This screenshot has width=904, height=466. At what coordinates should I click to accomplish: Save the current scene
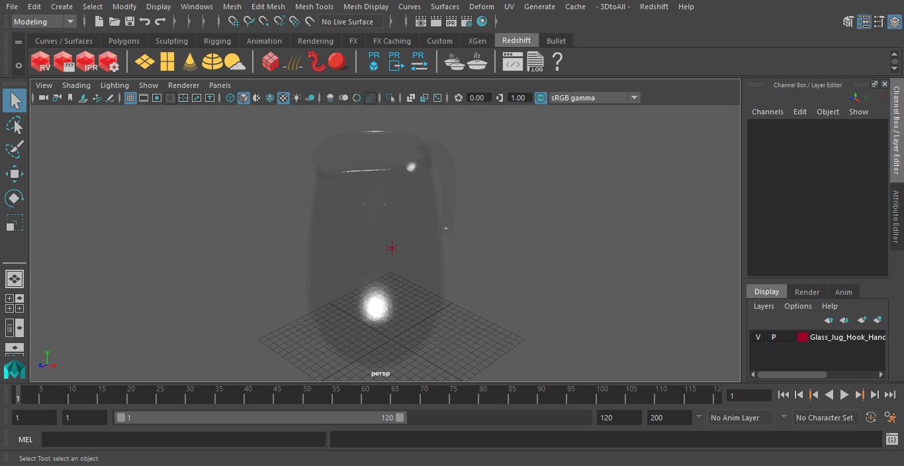tap(130, 22)
